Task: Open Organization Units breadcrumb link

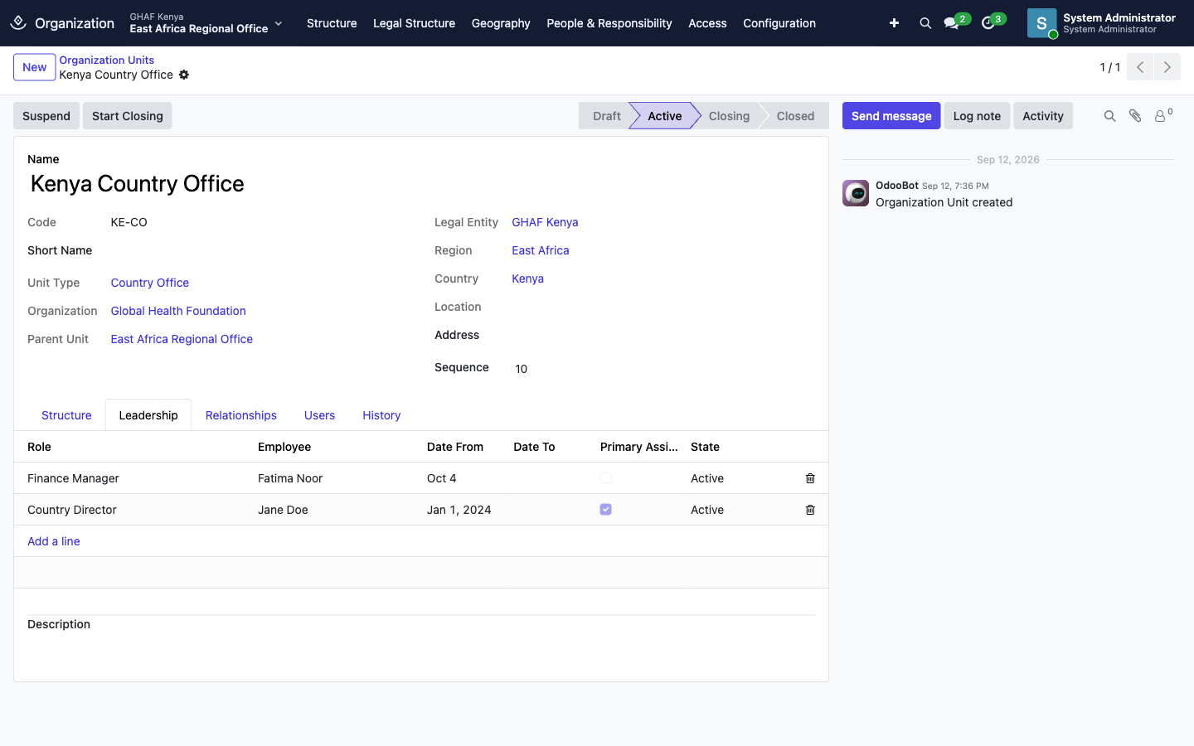Action: click(x=106, y=60)
